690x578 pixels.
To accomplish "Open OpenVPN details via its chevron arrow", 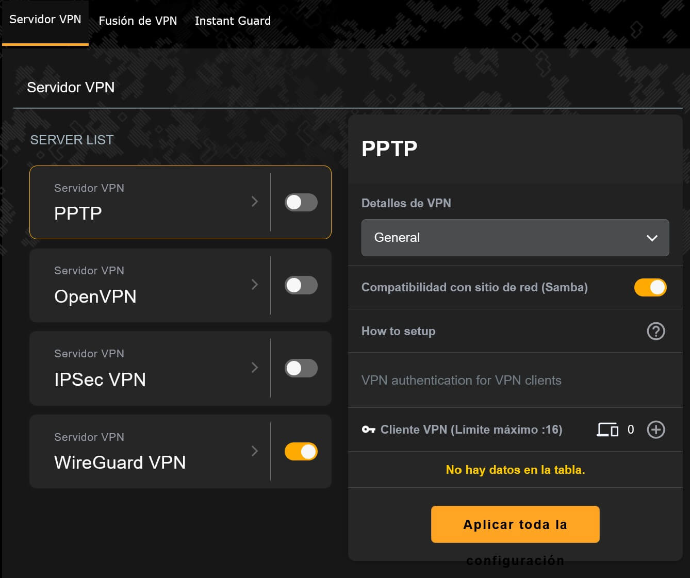I will 254,285.
